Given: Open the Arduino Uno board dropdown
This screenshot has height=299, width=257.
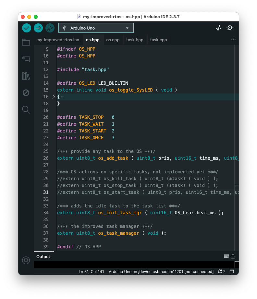Looking at the screenshot, I should 96,28.
